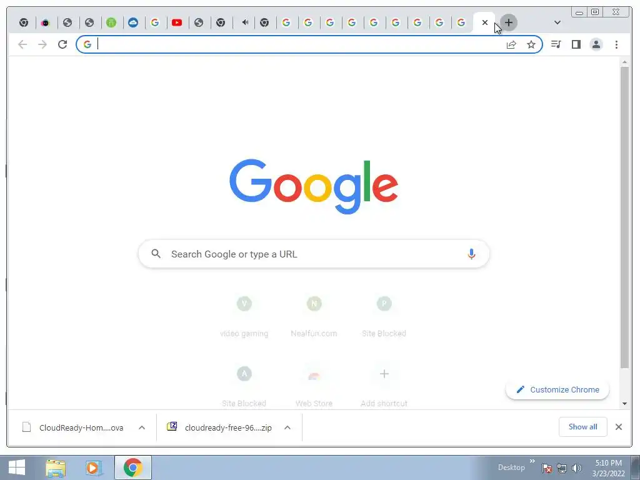Open the Action Center flag icon

547,468
